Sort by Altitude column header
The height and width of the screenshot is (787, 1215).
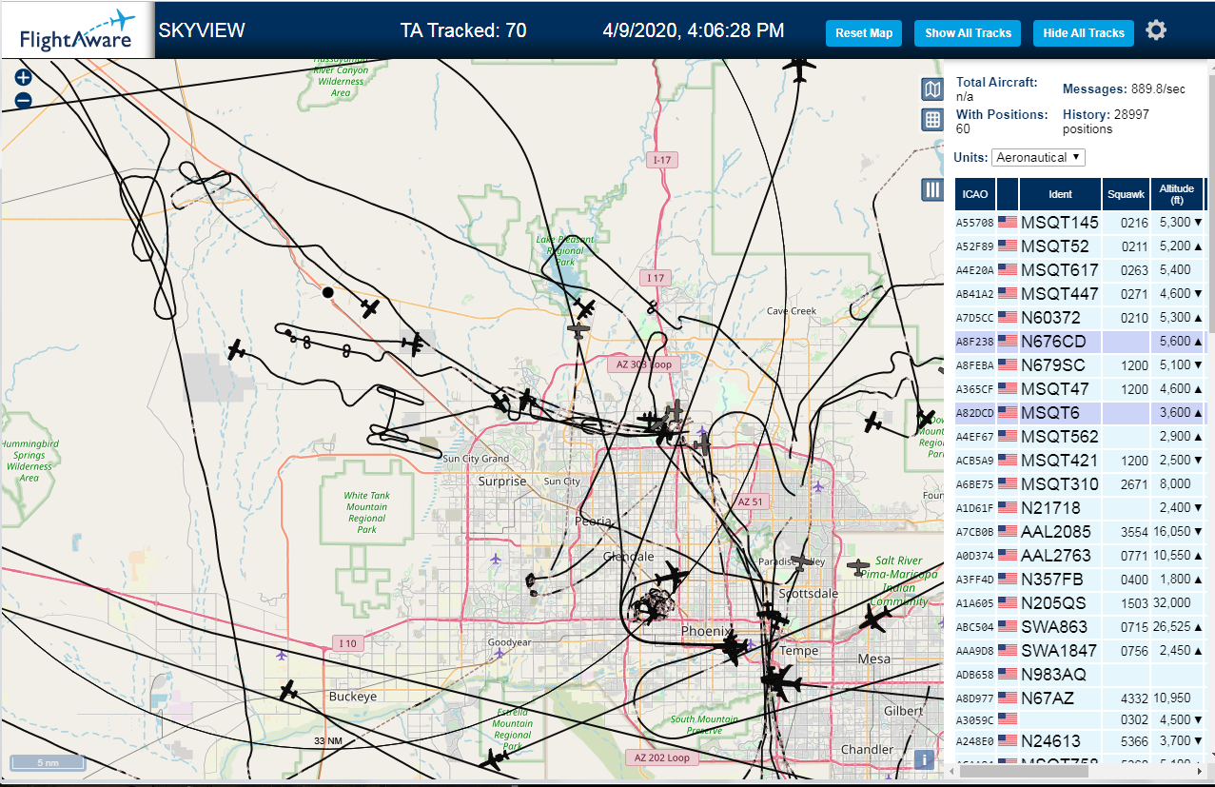[1177, 194]
